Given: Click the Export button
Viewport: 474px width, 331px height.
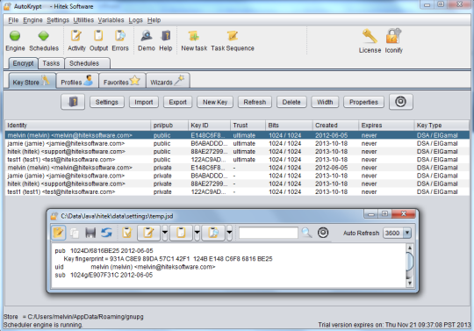Looking at the screenshot, I should (x=177, y=102).
